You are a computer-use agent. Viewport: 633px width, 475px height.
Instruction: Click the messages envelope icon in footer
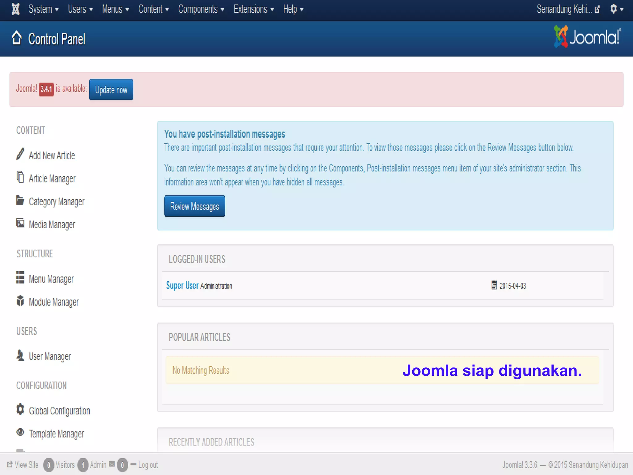click(112, 464)
